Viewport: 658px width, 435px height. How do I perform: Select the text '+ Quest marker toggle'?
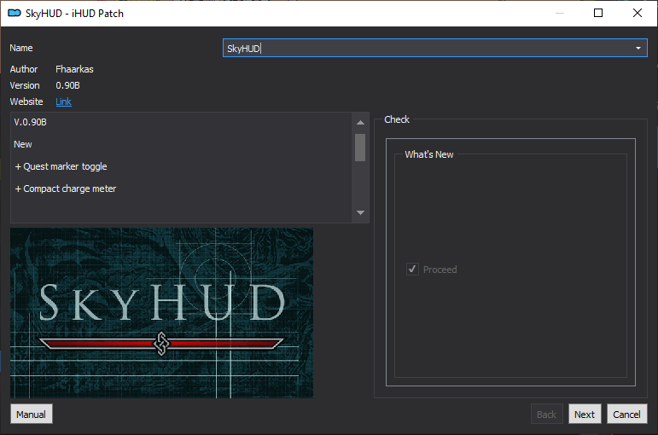coord(61,166)
